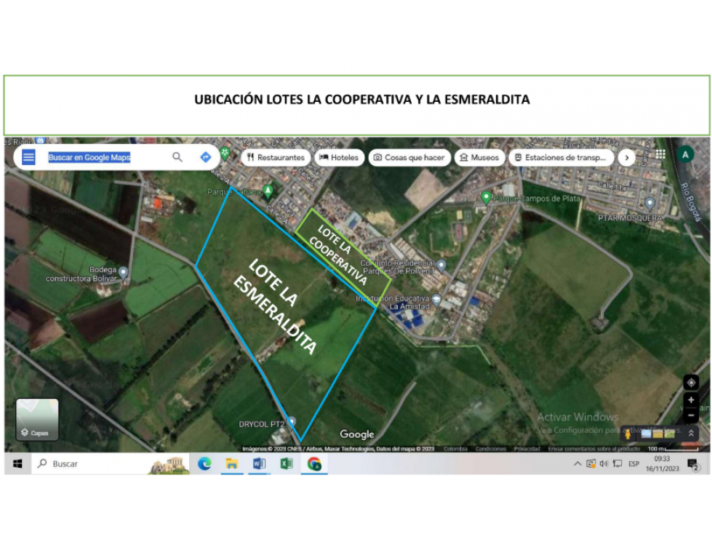Switch to Word on the taskbar

click(x=260, y=463)
